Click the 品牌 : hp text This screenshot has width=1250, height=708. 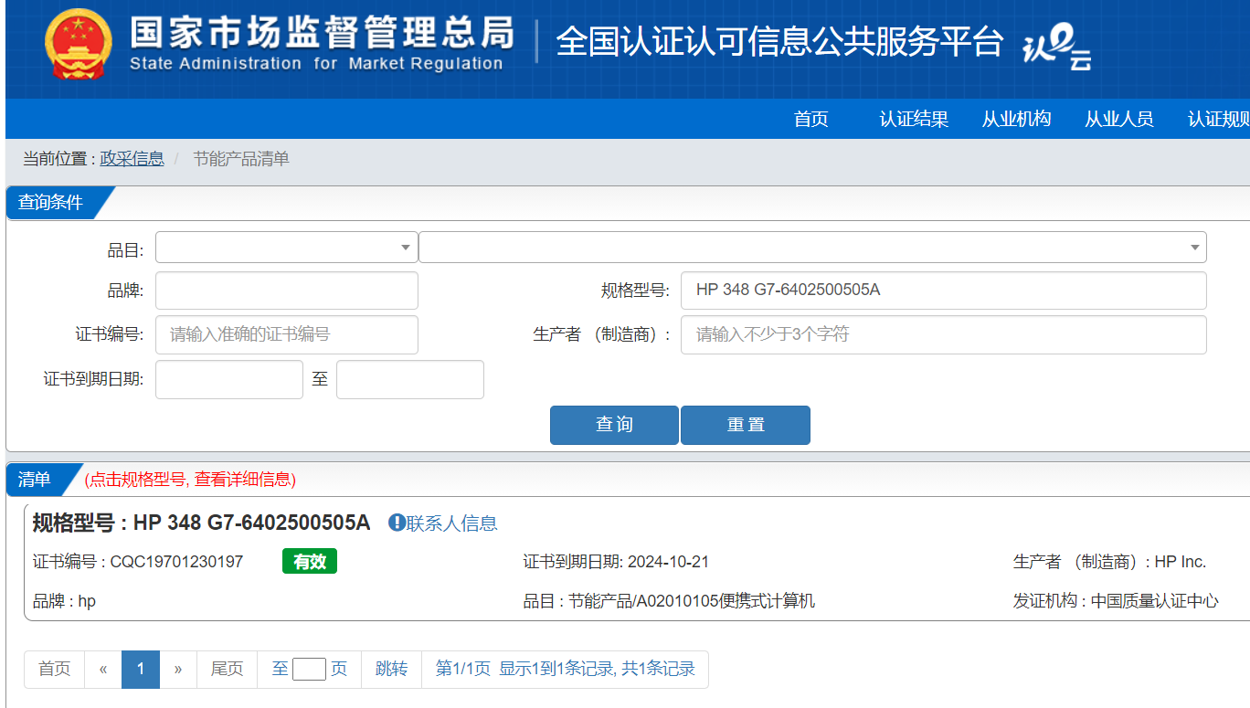point(64,601)
